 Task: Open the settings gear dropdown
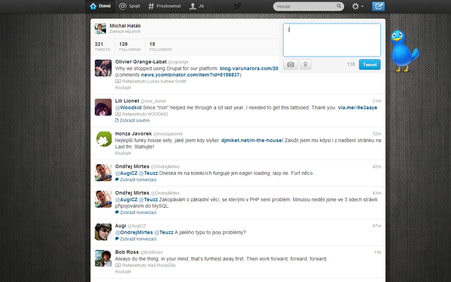tap(358, 6)
